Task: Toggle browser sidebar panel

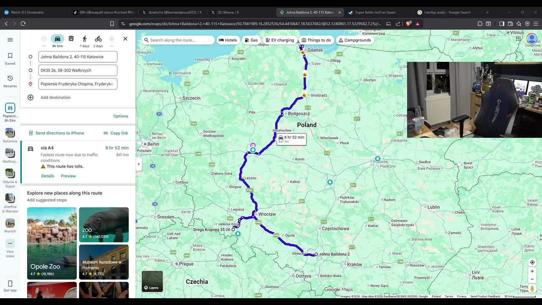Action: coord(502,24)
